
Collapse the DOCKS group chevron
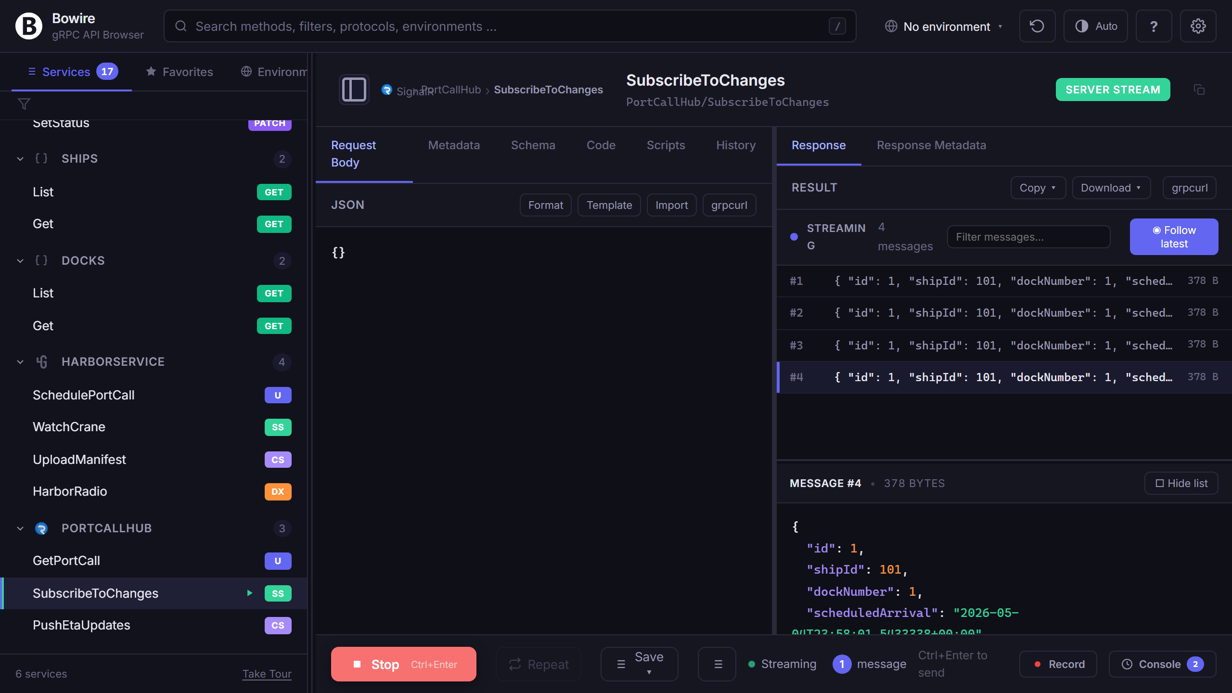click(20, 260)
